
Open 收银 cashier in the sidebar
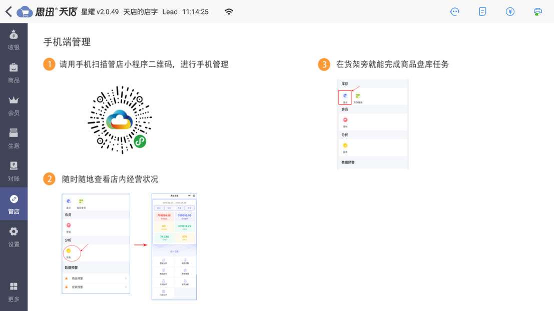coord(14,40)
